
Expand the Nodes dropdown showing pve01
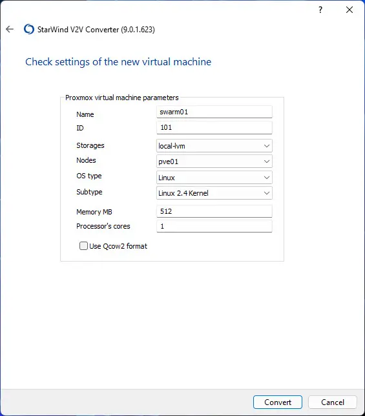[x=214, y=161]
